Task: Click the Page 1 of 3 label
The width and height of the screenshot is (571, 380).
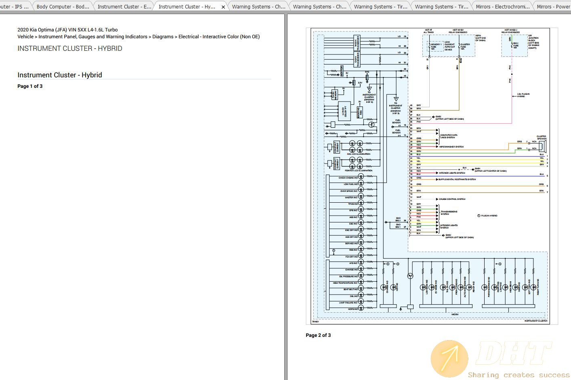Action: pyautogui.click(x=30, y=86)
